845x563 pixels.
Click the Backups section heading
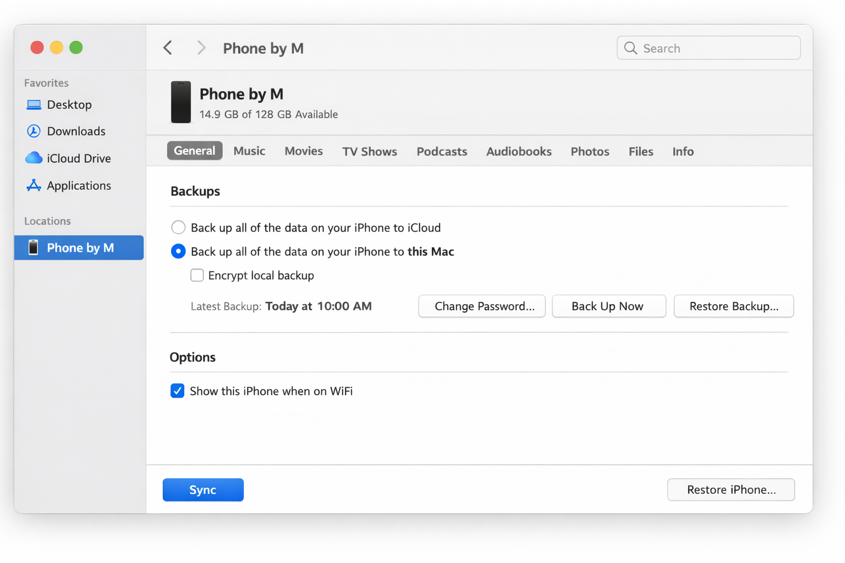195,191
